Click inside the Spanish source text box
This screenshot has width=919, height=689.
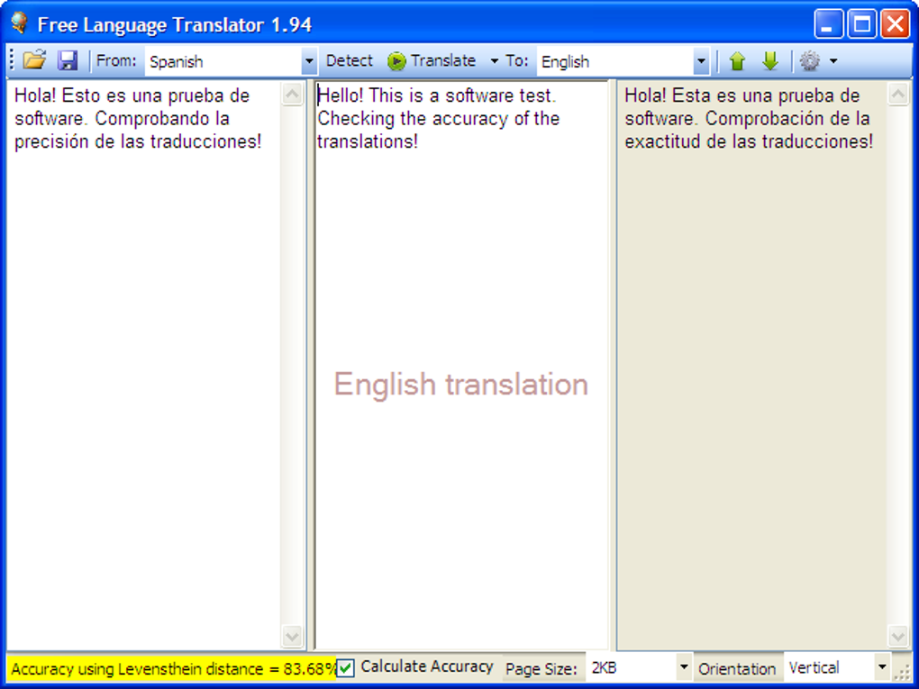[x=143, y=366]
